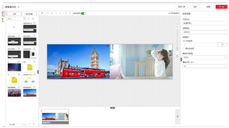The image size is (229, 128).
Task: Delete selected material with trash icon
Action: point(29,18)
